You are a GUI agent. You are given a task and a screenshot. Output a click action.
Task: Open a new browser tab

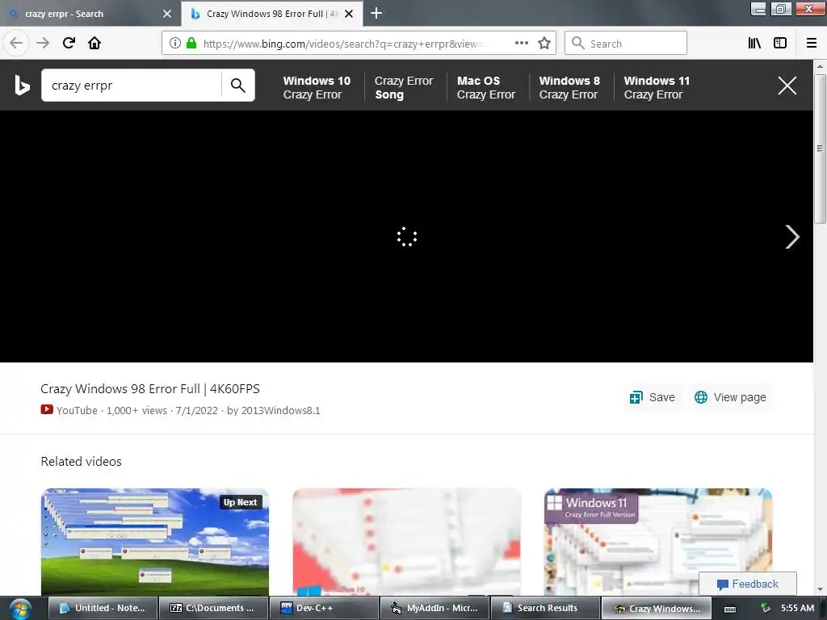(376, 13)
